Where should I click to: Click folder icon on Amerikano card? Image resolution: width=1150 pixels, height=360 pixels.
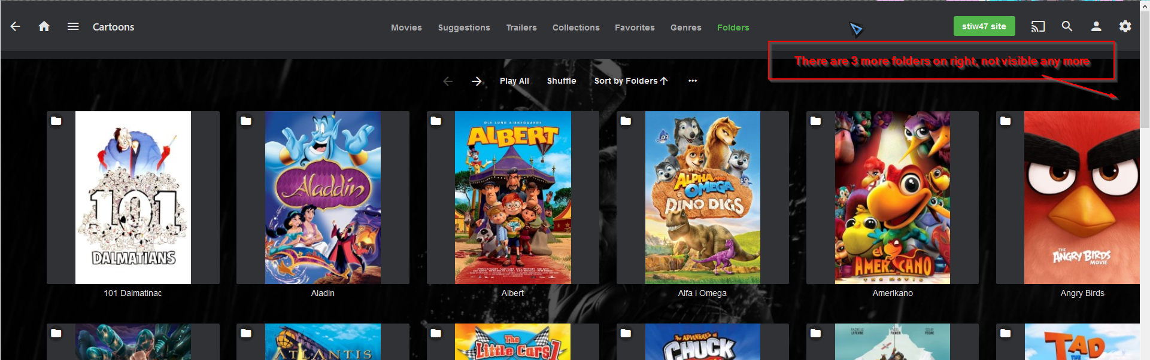[815, 121]
